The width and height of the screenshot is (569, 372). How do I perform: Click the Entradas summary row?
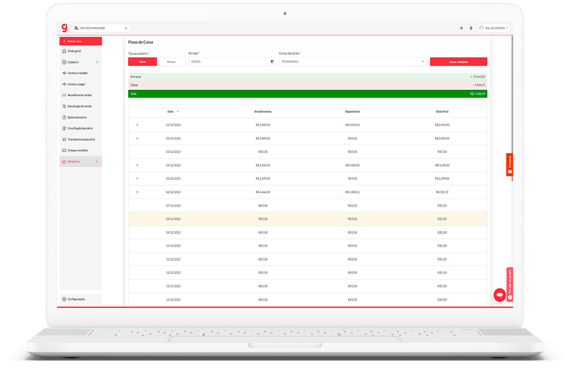point(307,77)
